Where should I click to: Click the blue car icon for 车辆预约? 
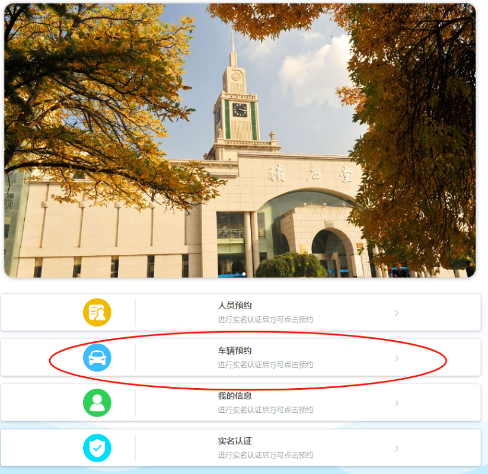tap(97, 358)
